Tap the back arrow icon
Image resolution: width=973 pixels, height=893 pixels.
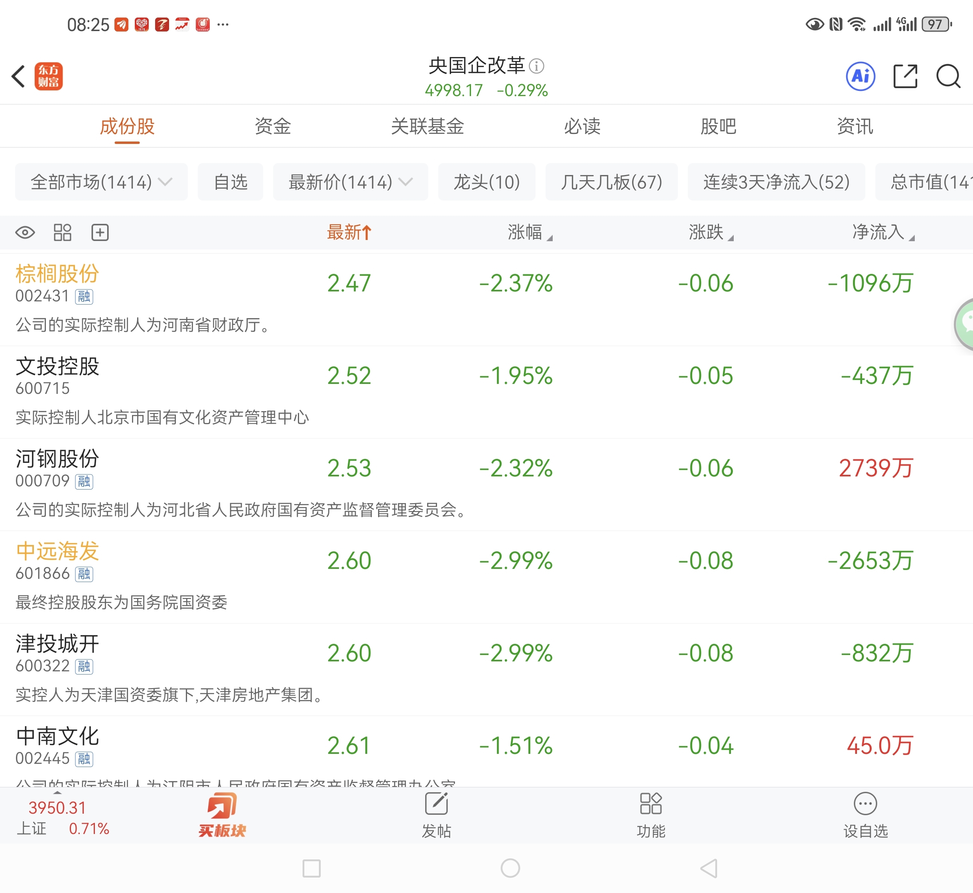coord(18,77)
